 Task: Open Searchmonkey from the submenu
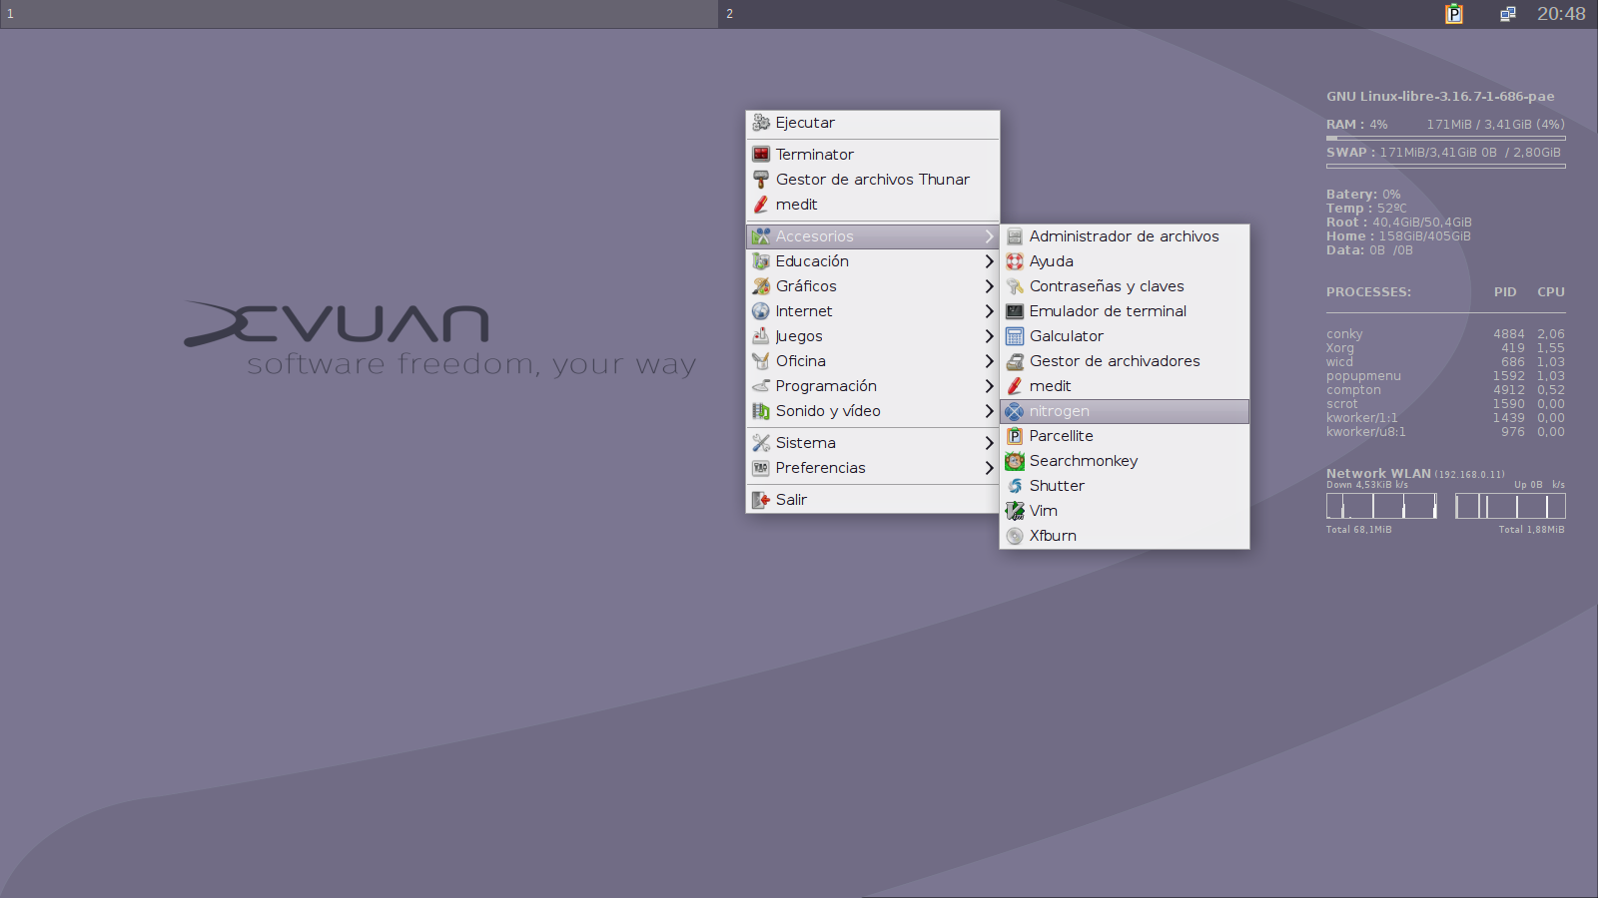point(1125,461)
